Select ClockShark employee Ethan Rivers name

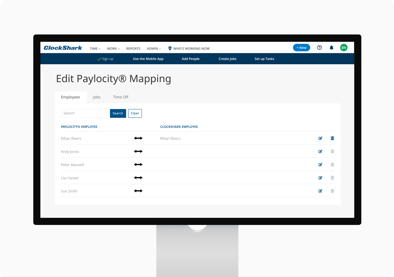pos(170,138)
